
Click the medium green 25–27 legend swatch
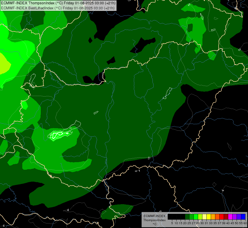click(192, 217)
